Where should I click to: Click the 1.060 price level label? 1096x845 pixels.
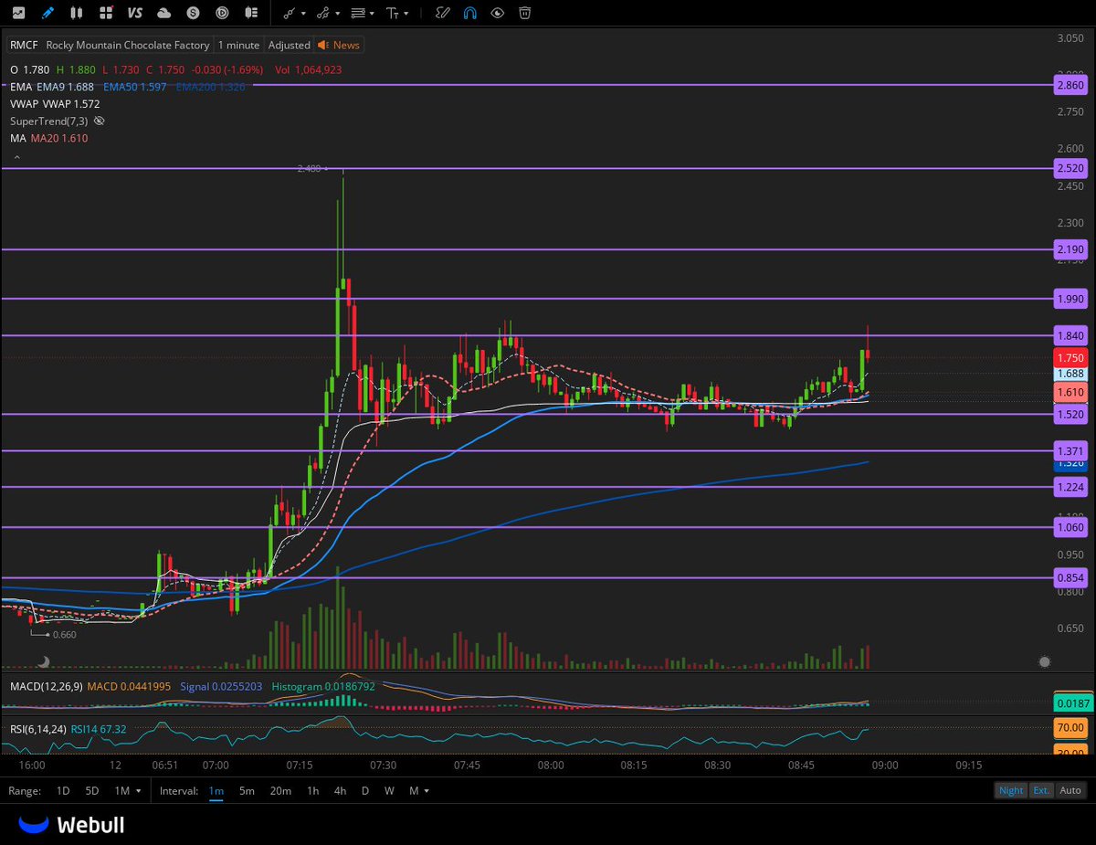coord(1070,527)
